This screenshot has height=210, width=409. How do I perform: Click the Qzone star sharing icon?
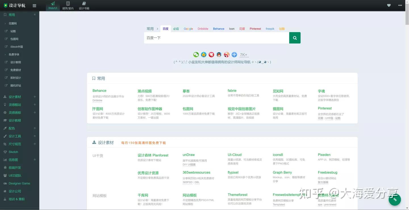pyautogui.click(x=204, y=55)
